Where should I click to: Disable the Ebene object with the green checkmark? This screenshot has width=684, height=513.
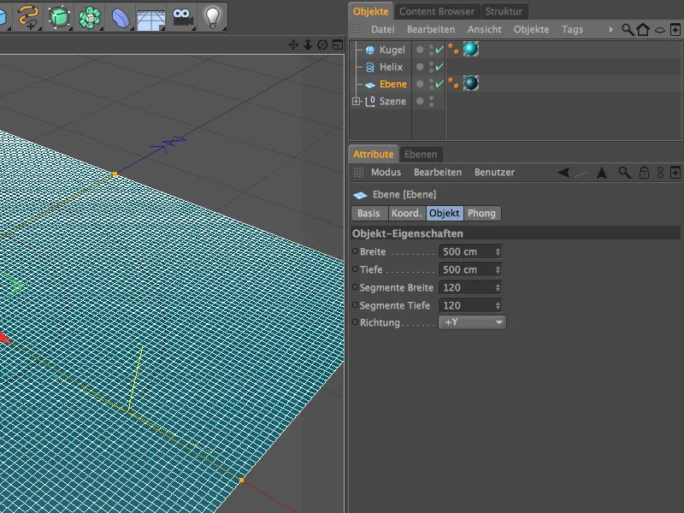pyautogui.click(x=439, y=83)
